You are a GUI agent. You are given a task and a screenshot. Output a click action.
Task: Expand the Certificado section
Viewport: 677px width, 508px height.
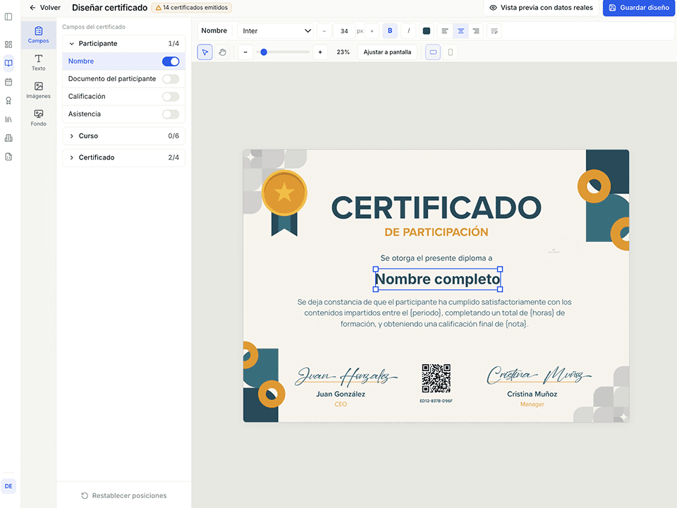pyautogui.click(x=124, y=157)
